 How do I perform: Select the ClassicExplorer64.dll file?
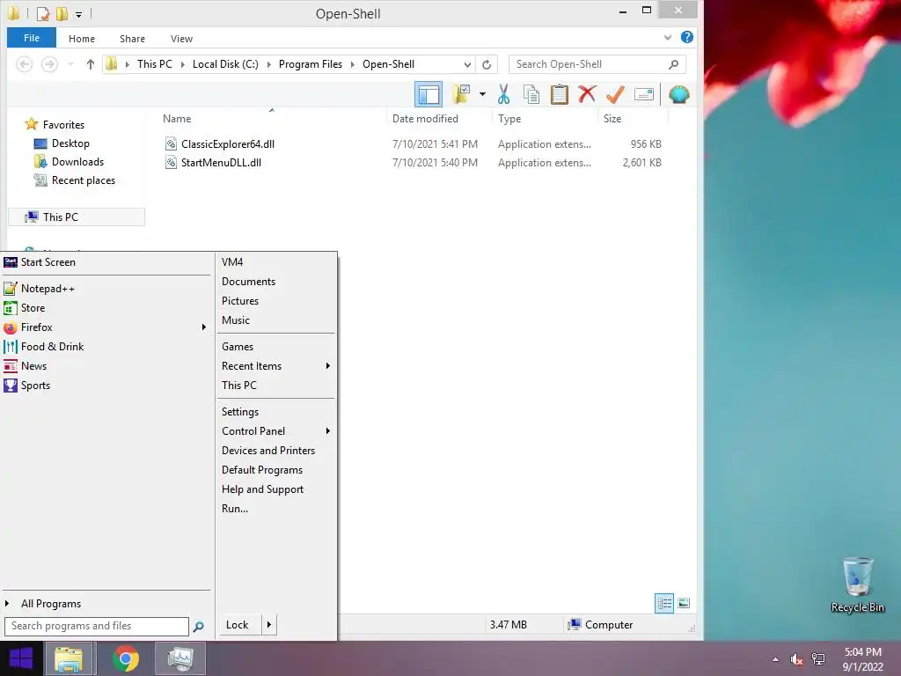click(x=228, y=144)
